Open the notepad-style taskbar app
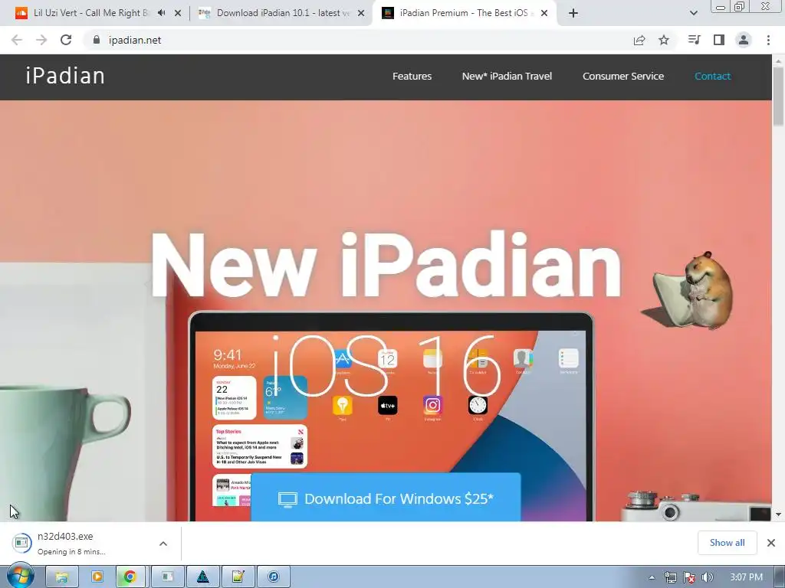 (x=238, y=577)
